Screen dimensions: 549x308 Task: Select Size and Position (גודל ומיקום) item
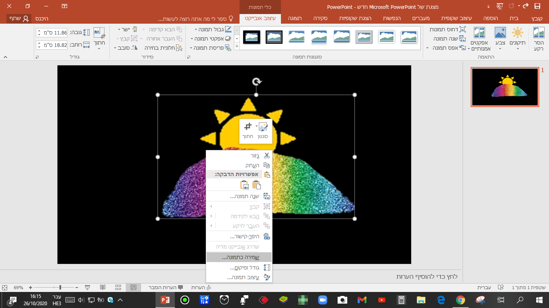coord(239,267)
